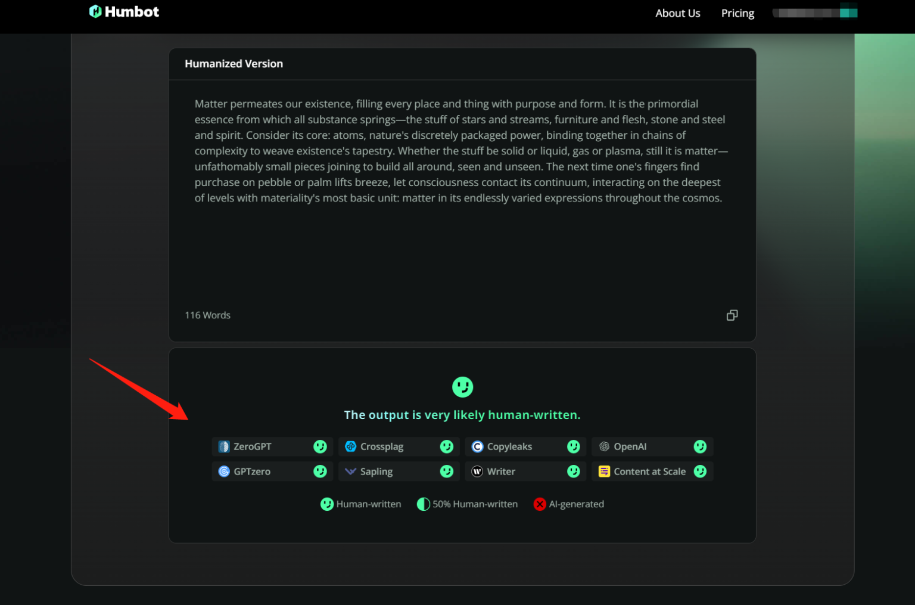
Task: Click the Content at Scale logo icon
Action: click(x=604, y=471)
